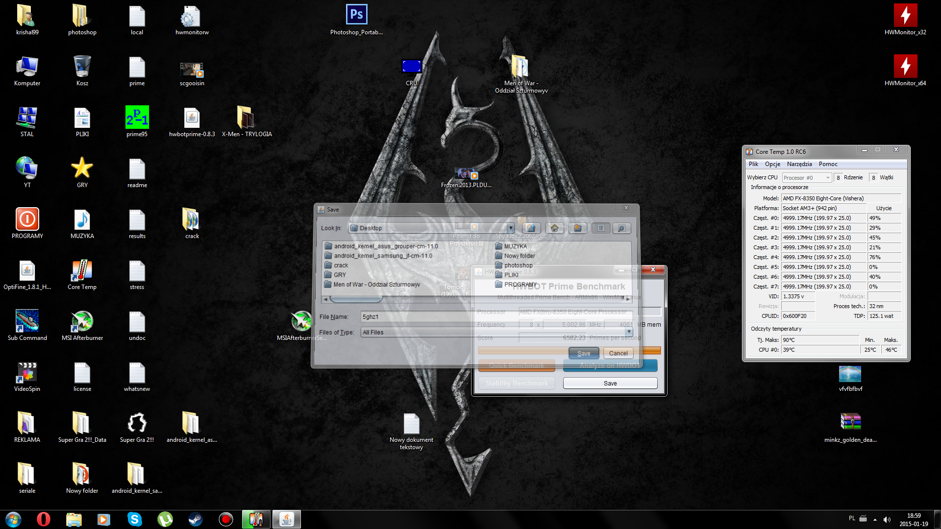
Task: Click Save button in HWBOT Prime window
Action: (x=610, y=383)
